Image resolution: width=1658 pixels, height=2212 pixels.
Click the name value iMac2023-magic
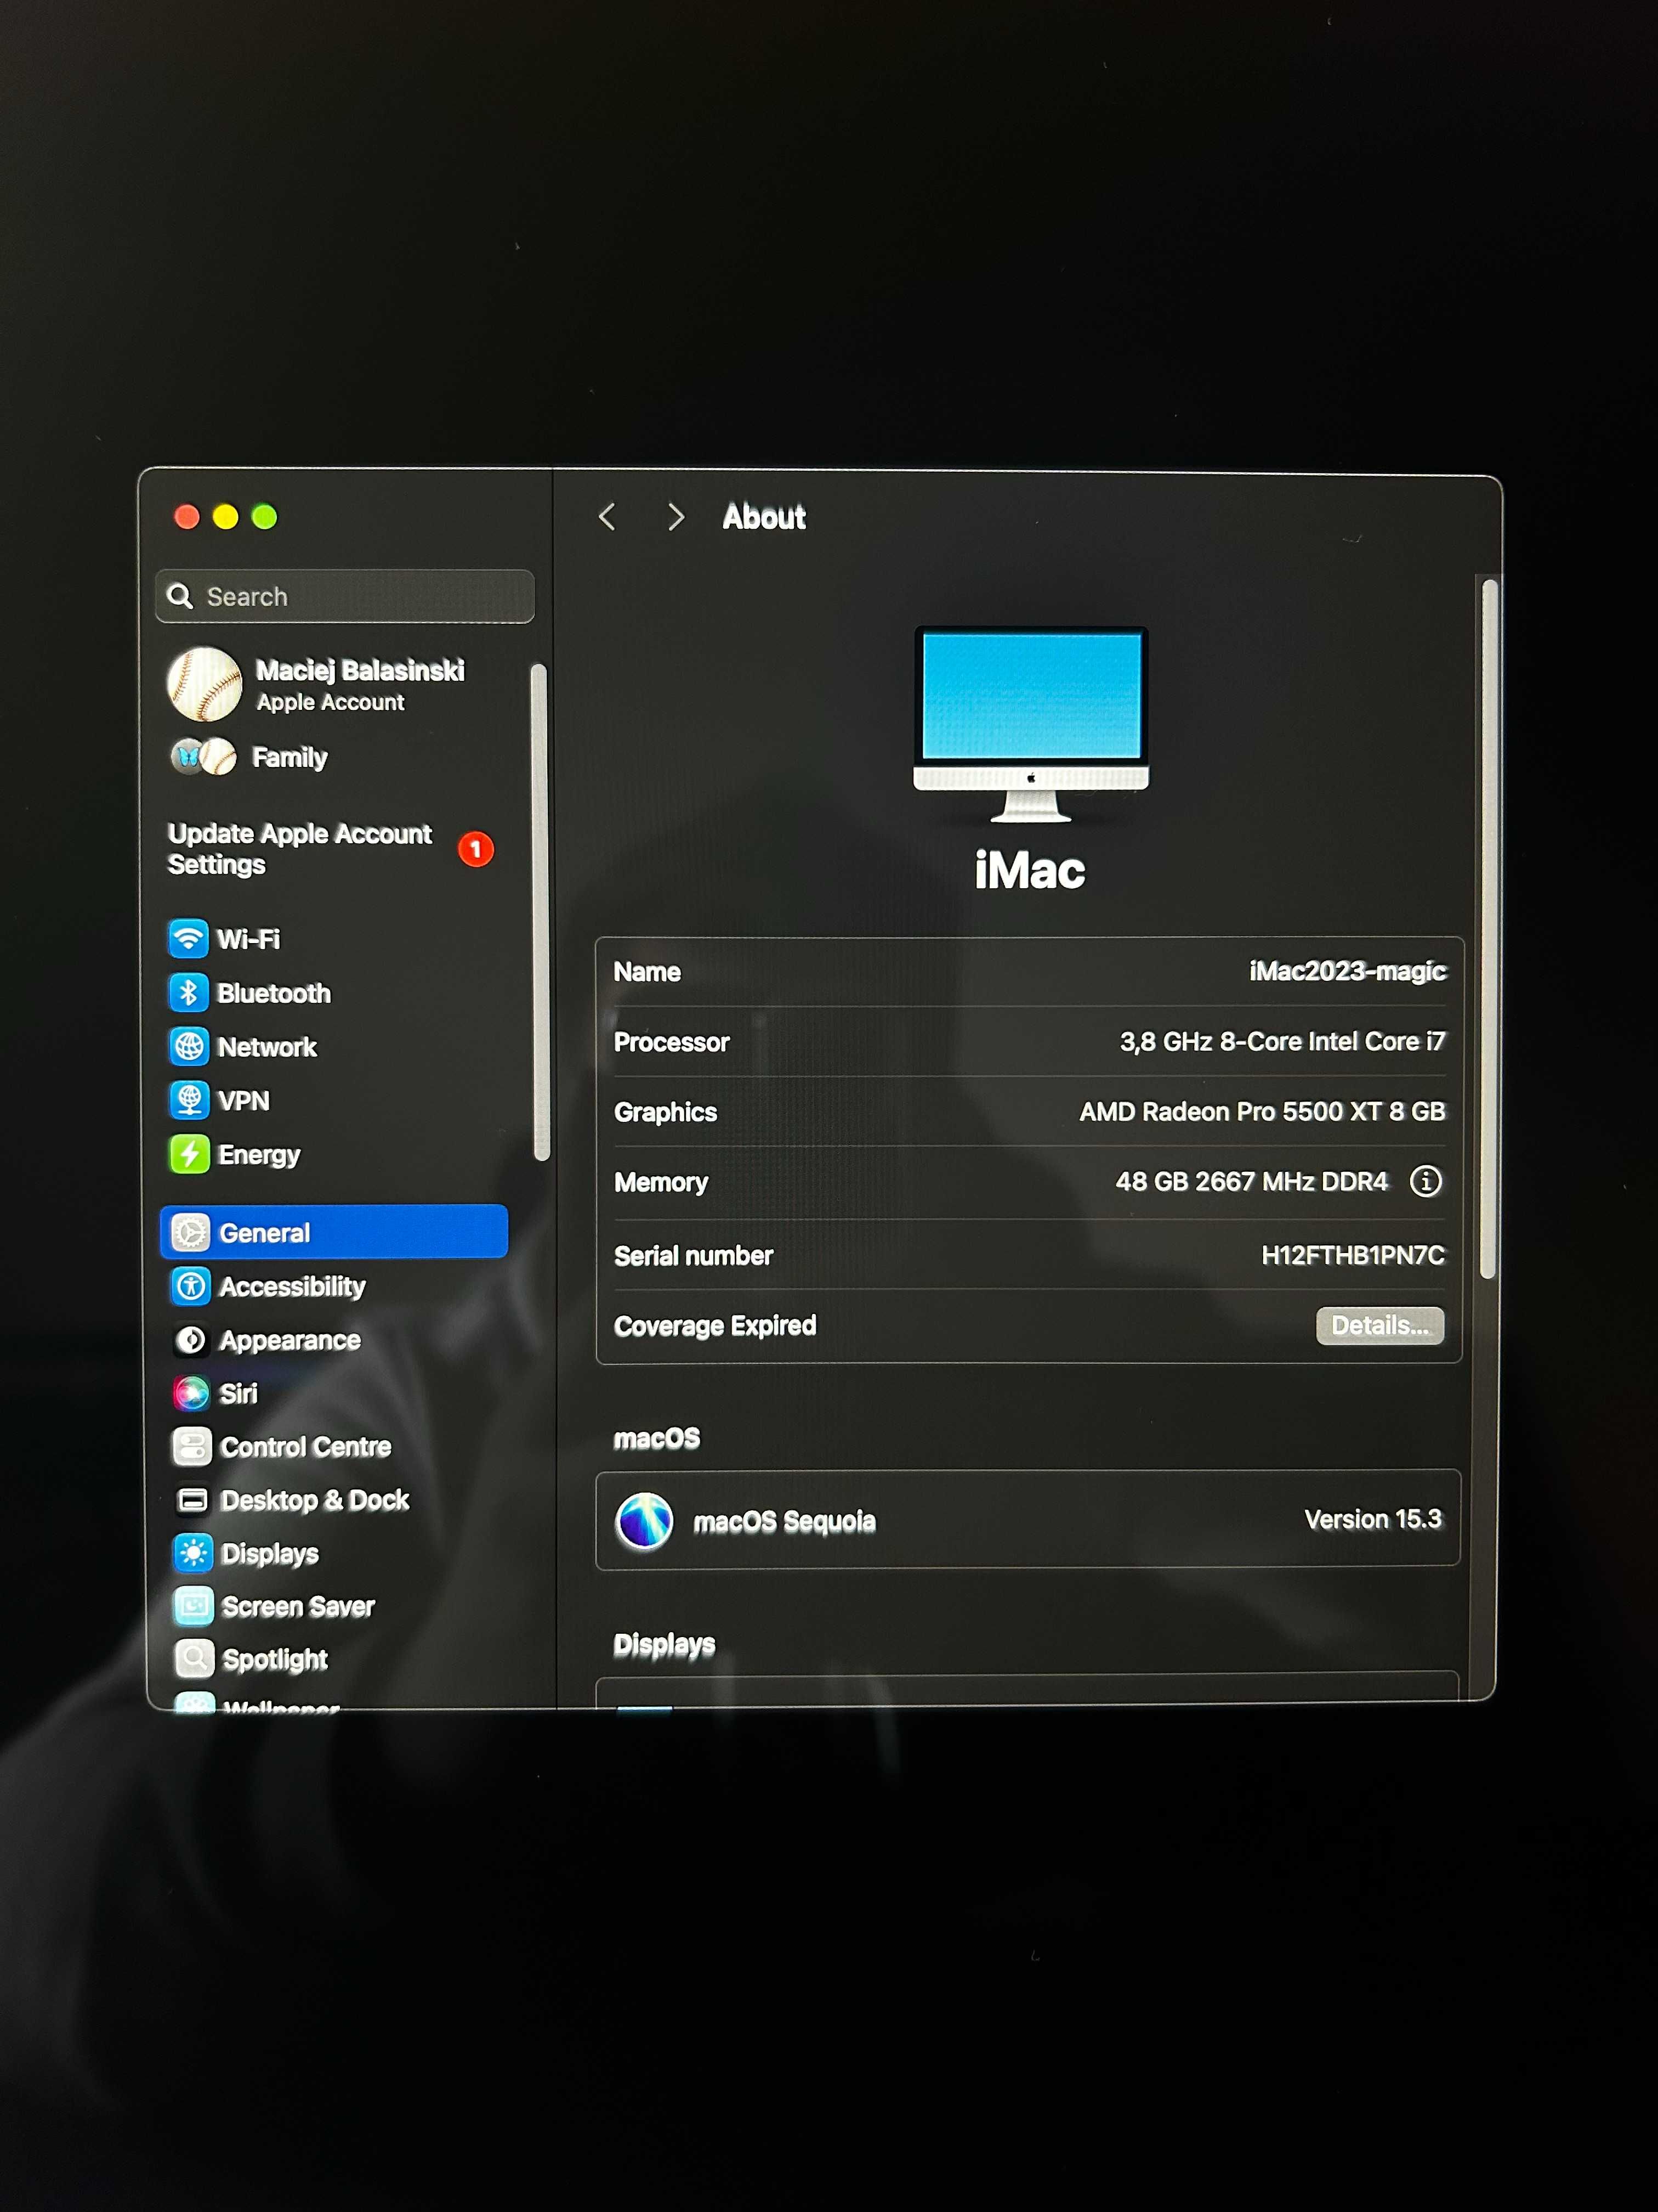tap(1347, 971)
